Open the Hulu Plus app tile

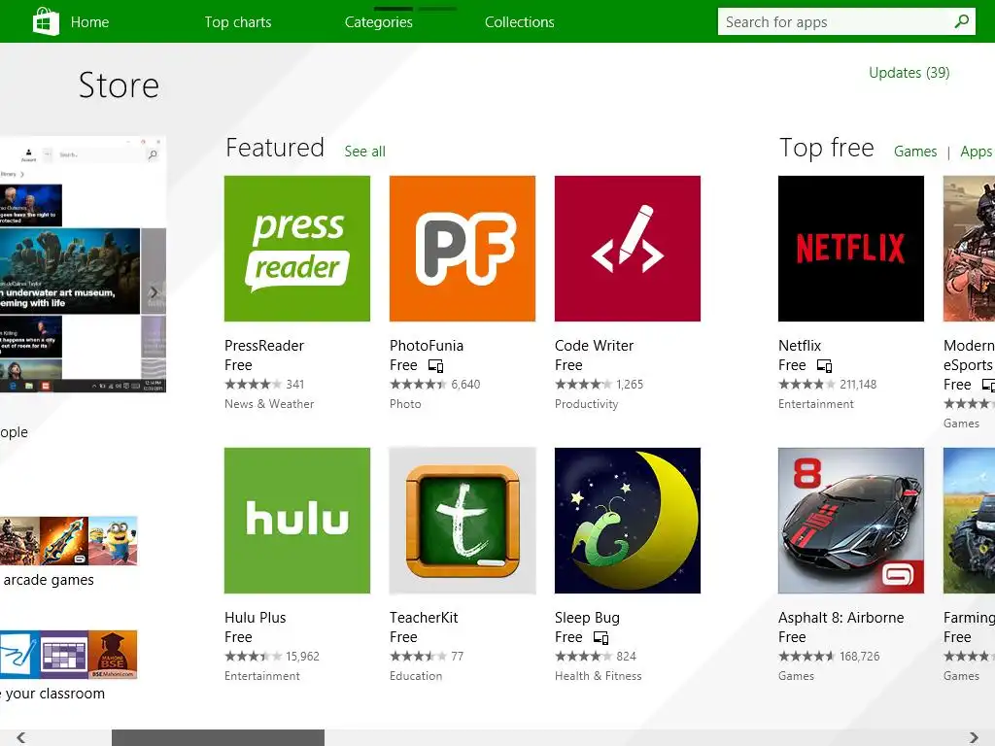click(x=296, y=521)
